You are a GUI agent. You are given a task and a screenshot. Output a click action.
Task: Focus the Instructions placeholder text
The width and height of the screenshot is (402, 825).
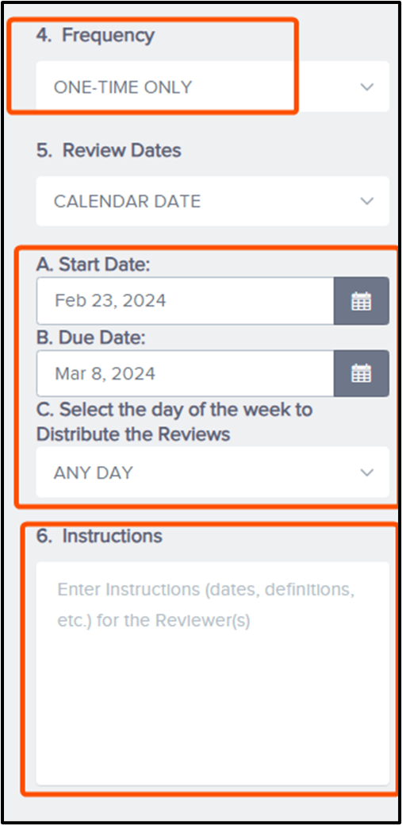pyautogui.click(x=206, y=605)
